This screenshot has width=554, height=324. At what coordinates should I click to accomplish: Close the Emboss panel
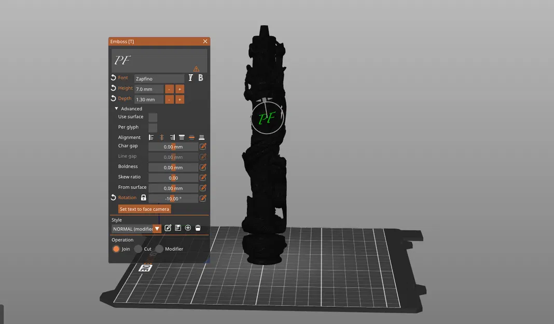(205, 41)
